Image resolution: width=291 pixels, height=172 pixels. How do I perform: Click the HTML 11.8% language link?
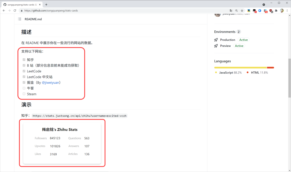tap(259, 73)
